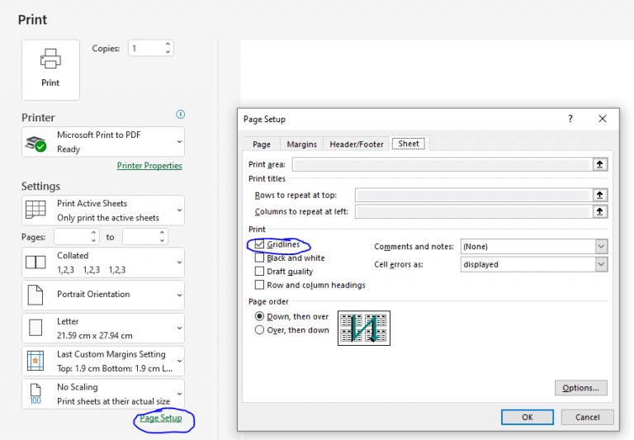Click the Options... button

[x=580, y=388]
